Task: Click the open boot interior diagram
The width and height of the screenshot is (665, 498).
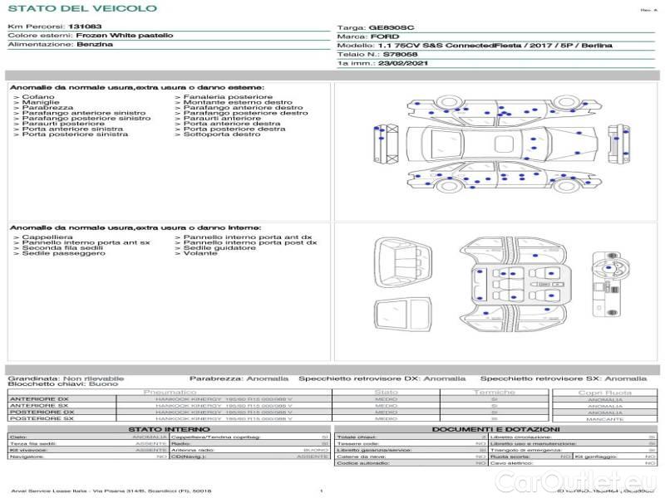Action: [403, 262]
